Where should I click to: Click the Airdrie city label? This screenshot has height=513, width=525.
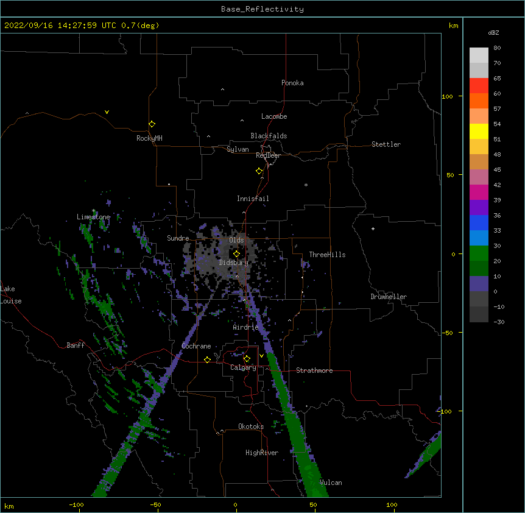pos(245,327)
